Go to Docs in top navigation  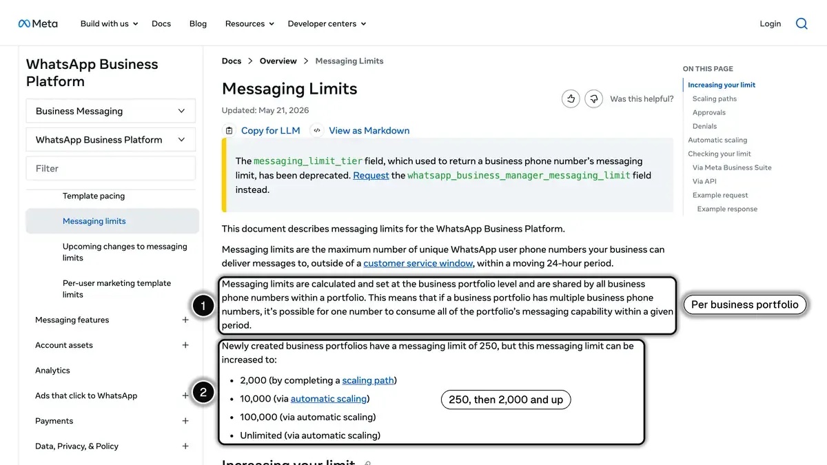tap(161, 23)
